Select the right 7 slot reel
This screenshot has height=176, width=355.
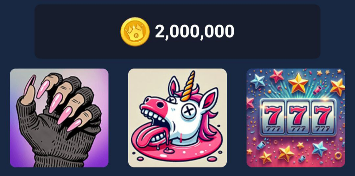(x=322, y=117)
